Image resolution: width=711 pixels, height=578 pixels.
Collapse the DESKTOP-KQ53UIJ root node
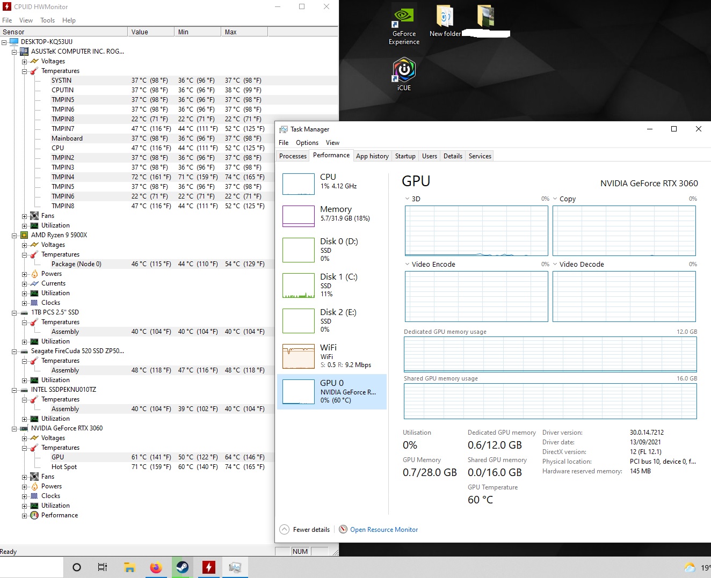(x=4, y=42)
